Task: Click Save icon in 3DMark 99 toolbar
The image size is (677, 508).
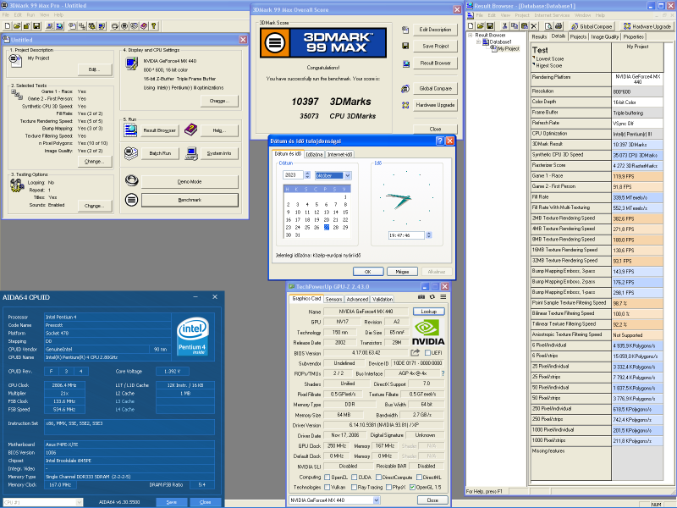Action: pos(36,26)
